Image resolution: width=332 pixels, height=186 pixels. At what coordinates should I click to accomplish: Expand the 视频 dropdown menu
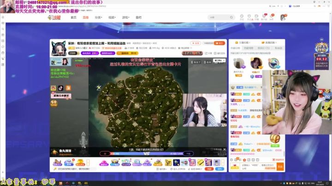point(112,17)
